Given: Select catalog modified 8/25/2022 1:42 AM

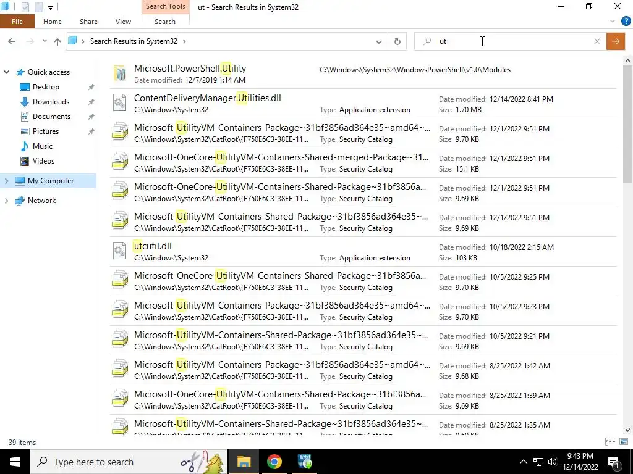Looking at the screenshot, I should pos(363,370).
